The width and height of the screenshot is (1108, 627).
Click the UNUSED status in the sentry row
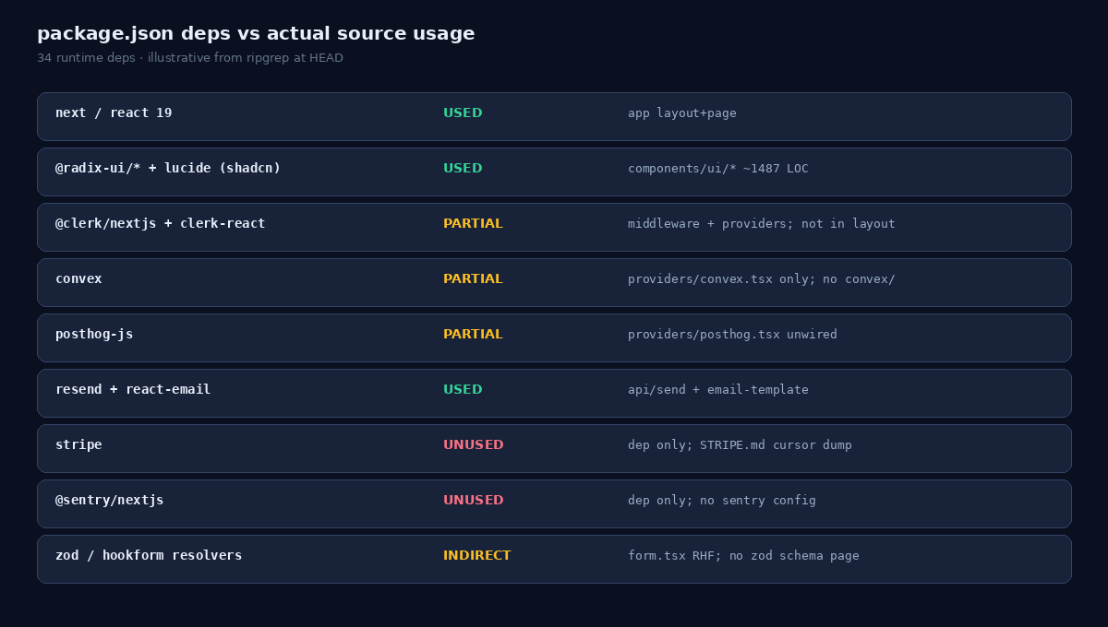click(x=474, y=501)
